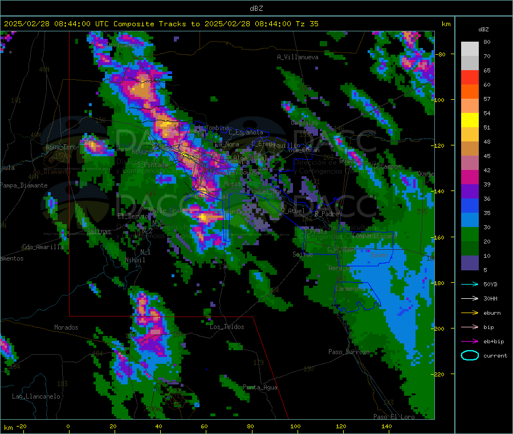Click the red 60 dBZ swatch
This screenshot has height=434, width=513.
coord(470,78)
